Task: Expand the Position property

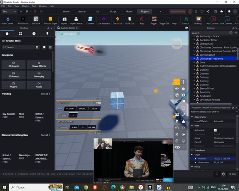Action: [x=196, y=159]
